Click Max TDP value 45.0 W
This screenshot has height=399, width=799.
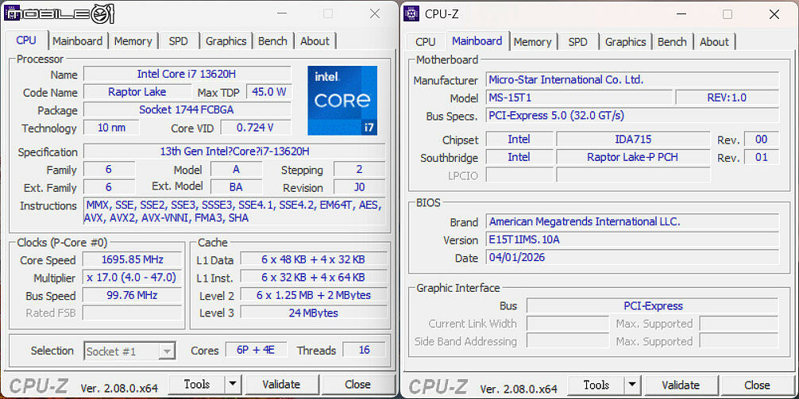tap(269, 92)
